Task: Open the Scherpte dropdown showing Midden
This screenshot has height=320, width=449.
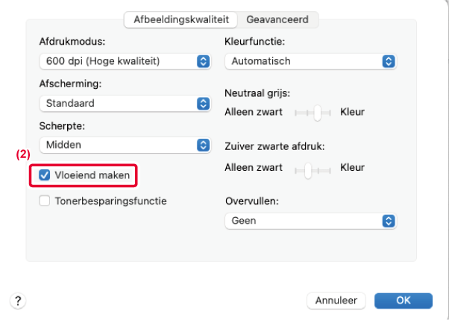Action: coord(123,145)
